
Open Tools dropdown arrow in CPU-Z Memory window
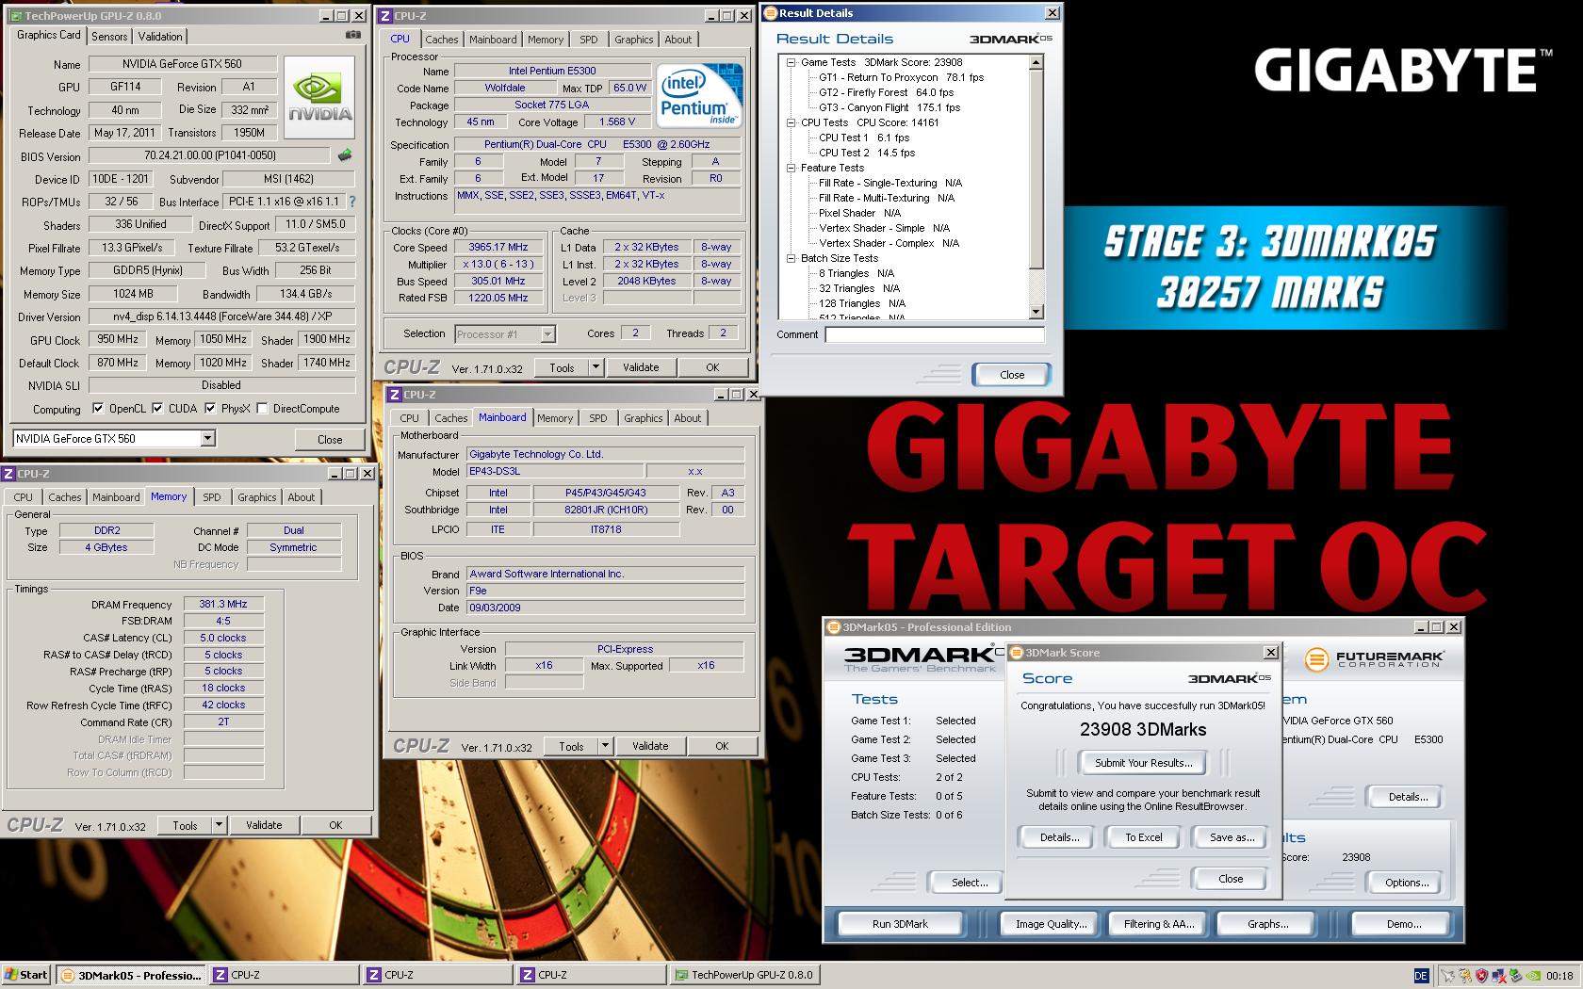[219, 825]
